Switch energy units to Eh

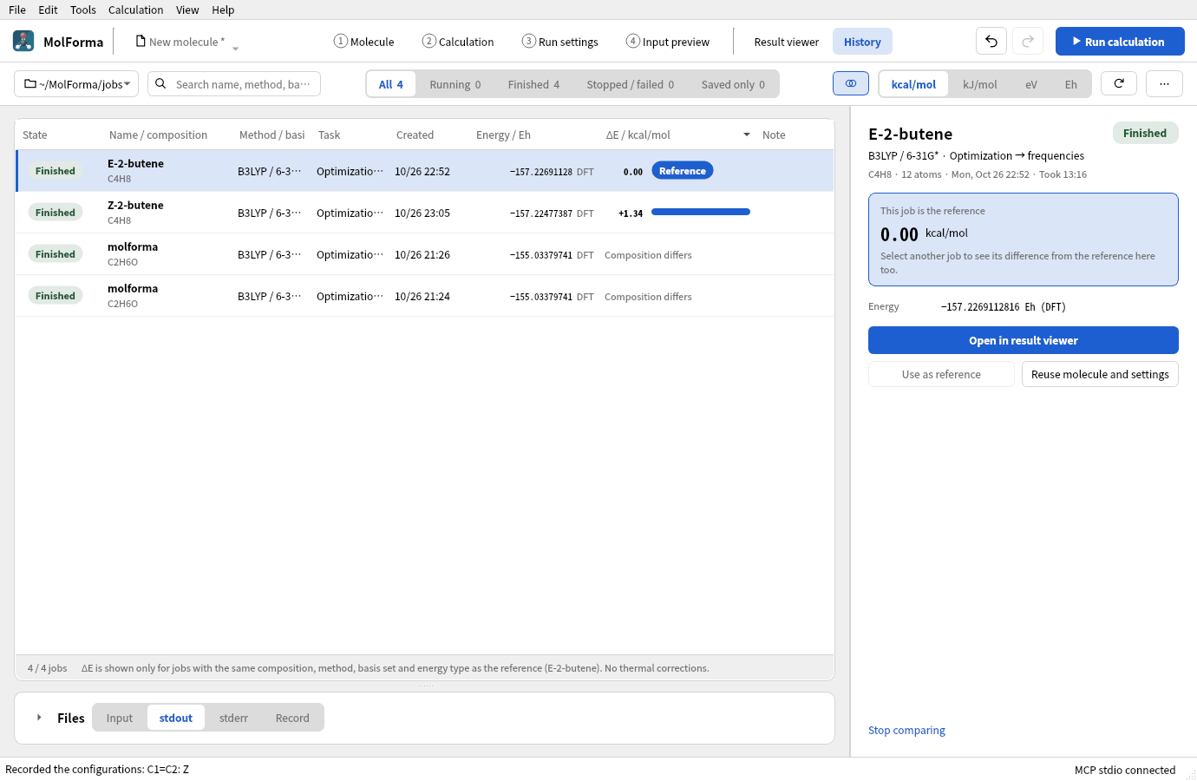pyautogui.click(x=1071, y=84)
